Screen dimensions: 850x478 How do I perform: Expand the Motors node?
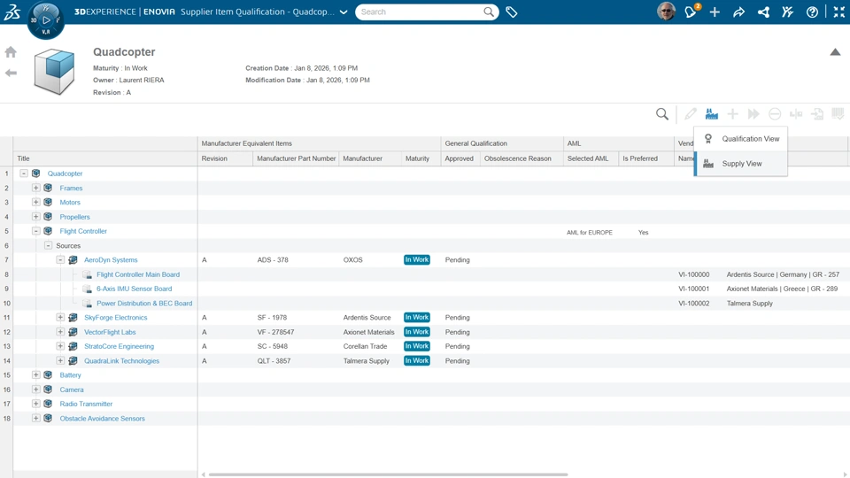(x=35, y=202)
